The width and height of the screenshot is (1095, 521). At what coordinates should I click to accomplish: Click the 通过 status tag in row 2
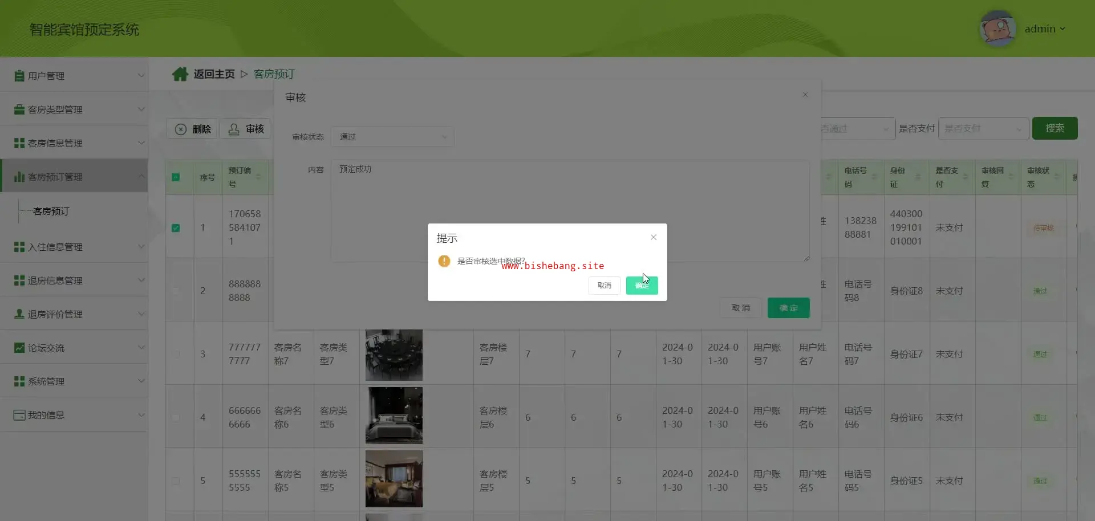pyautogui.click(x=1040, y=291)
